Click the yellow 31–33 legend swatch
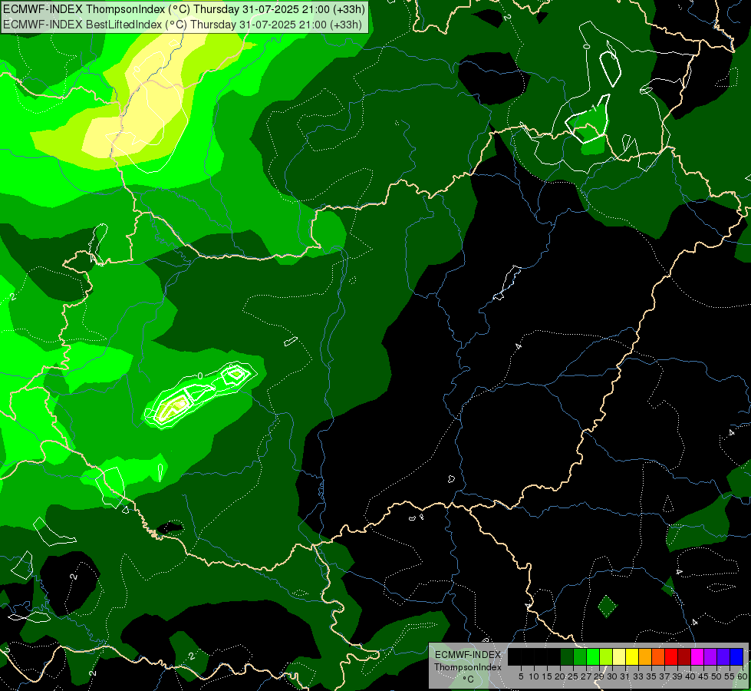 point(632,656)
